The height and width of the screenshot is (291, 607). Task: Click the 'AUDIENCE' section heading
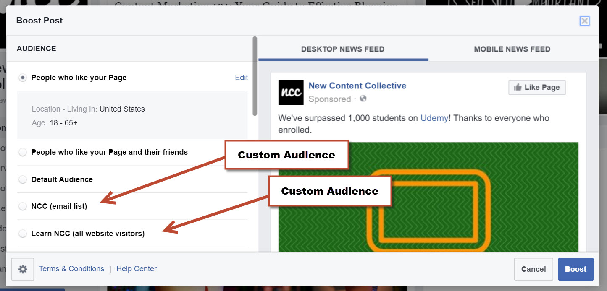pos(37,49)
